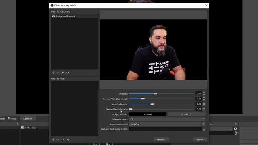Add a new audio/video filter with plus
Image resolution: width=258 pixels, height=145 pixels.
53,72
